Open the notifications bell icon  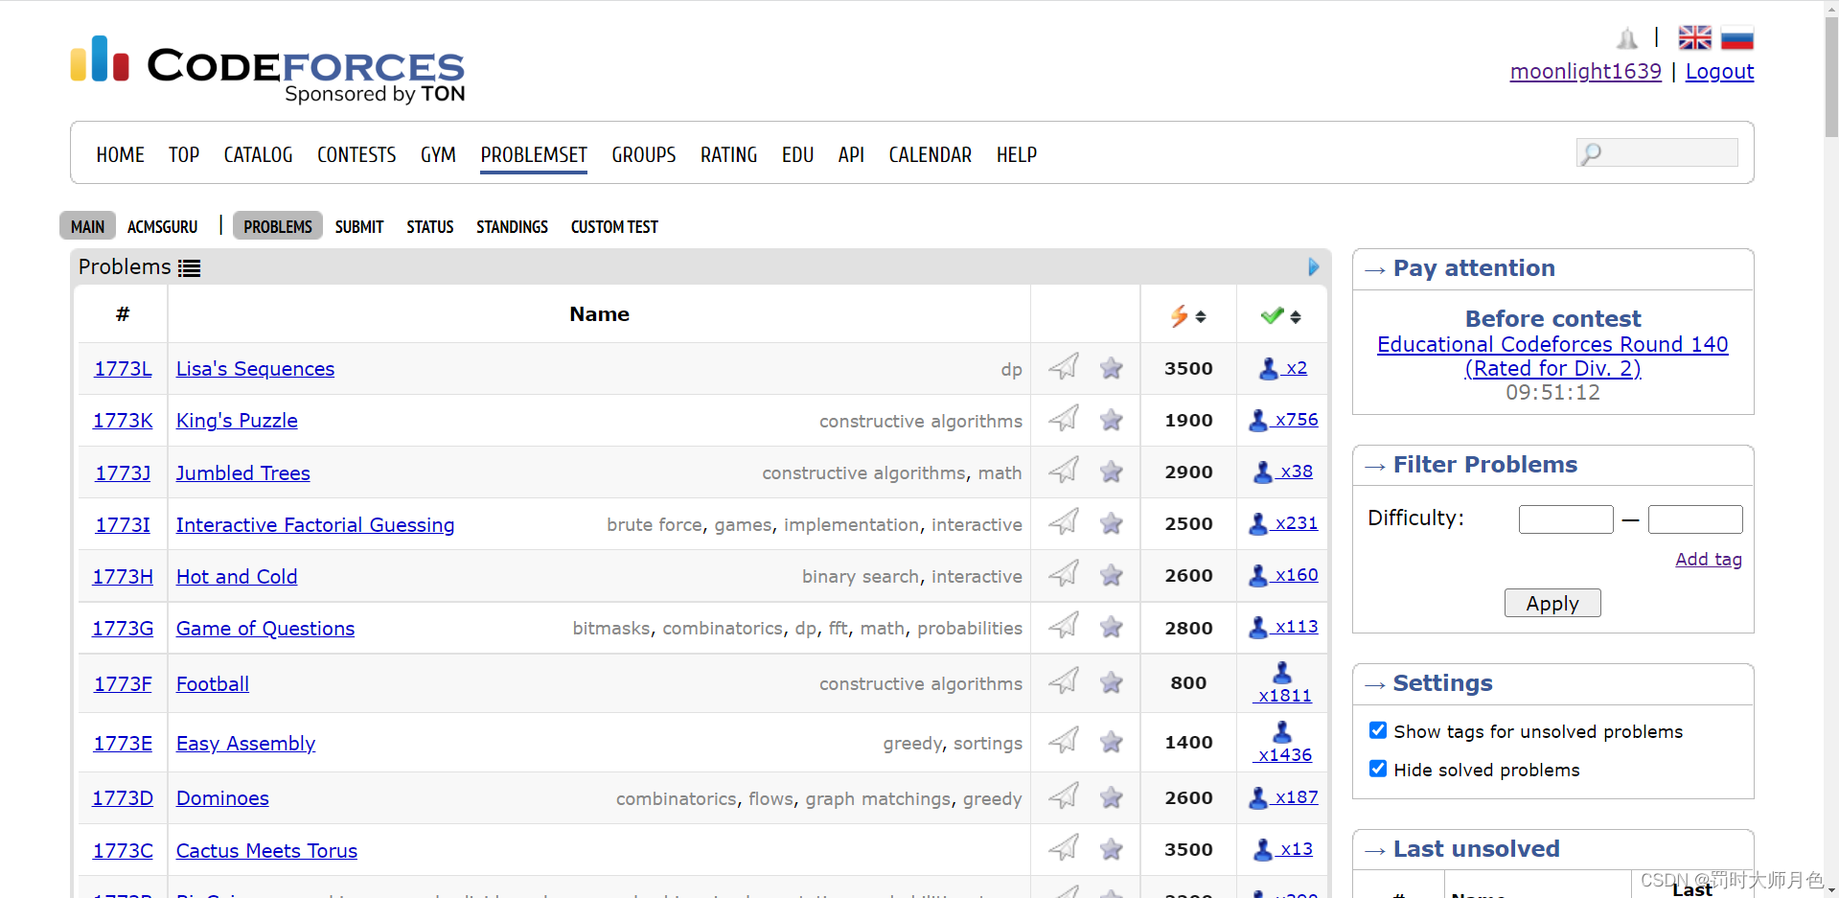click(x=1627, y=38)
